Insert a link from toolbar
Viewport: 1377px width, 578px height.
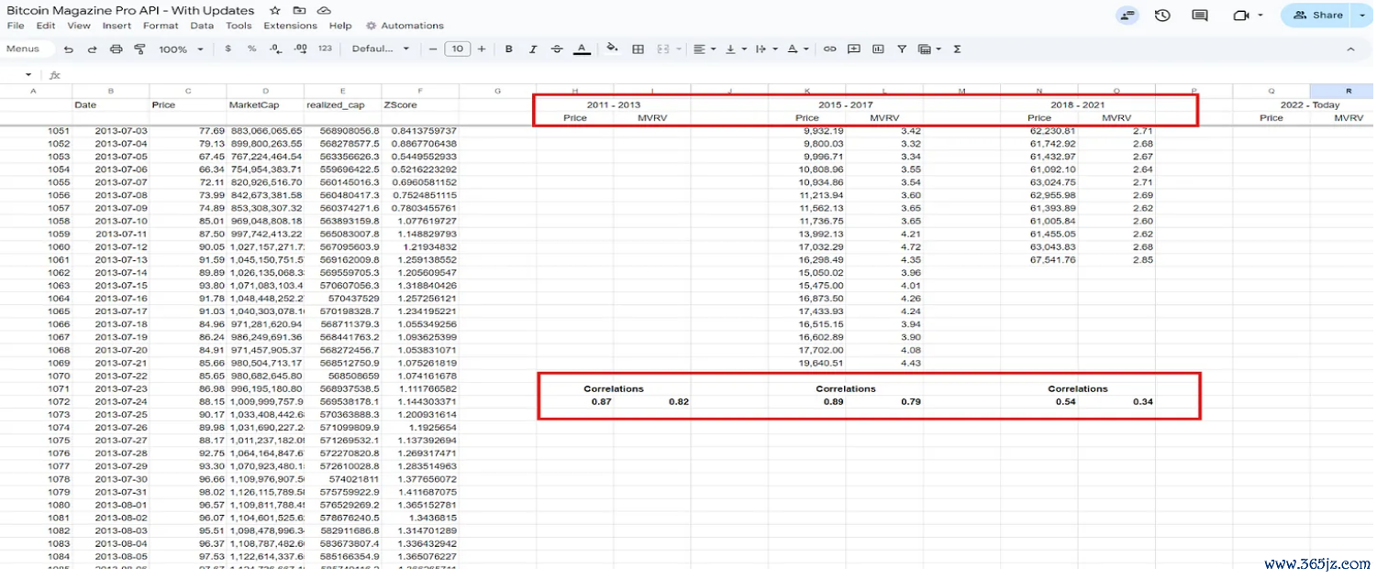pyautogui.click(x=829, y=49)
